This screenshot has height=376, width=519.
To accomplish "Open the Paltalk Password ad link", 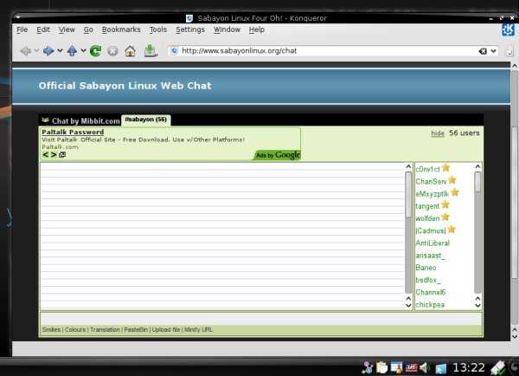I will [73, 132].
